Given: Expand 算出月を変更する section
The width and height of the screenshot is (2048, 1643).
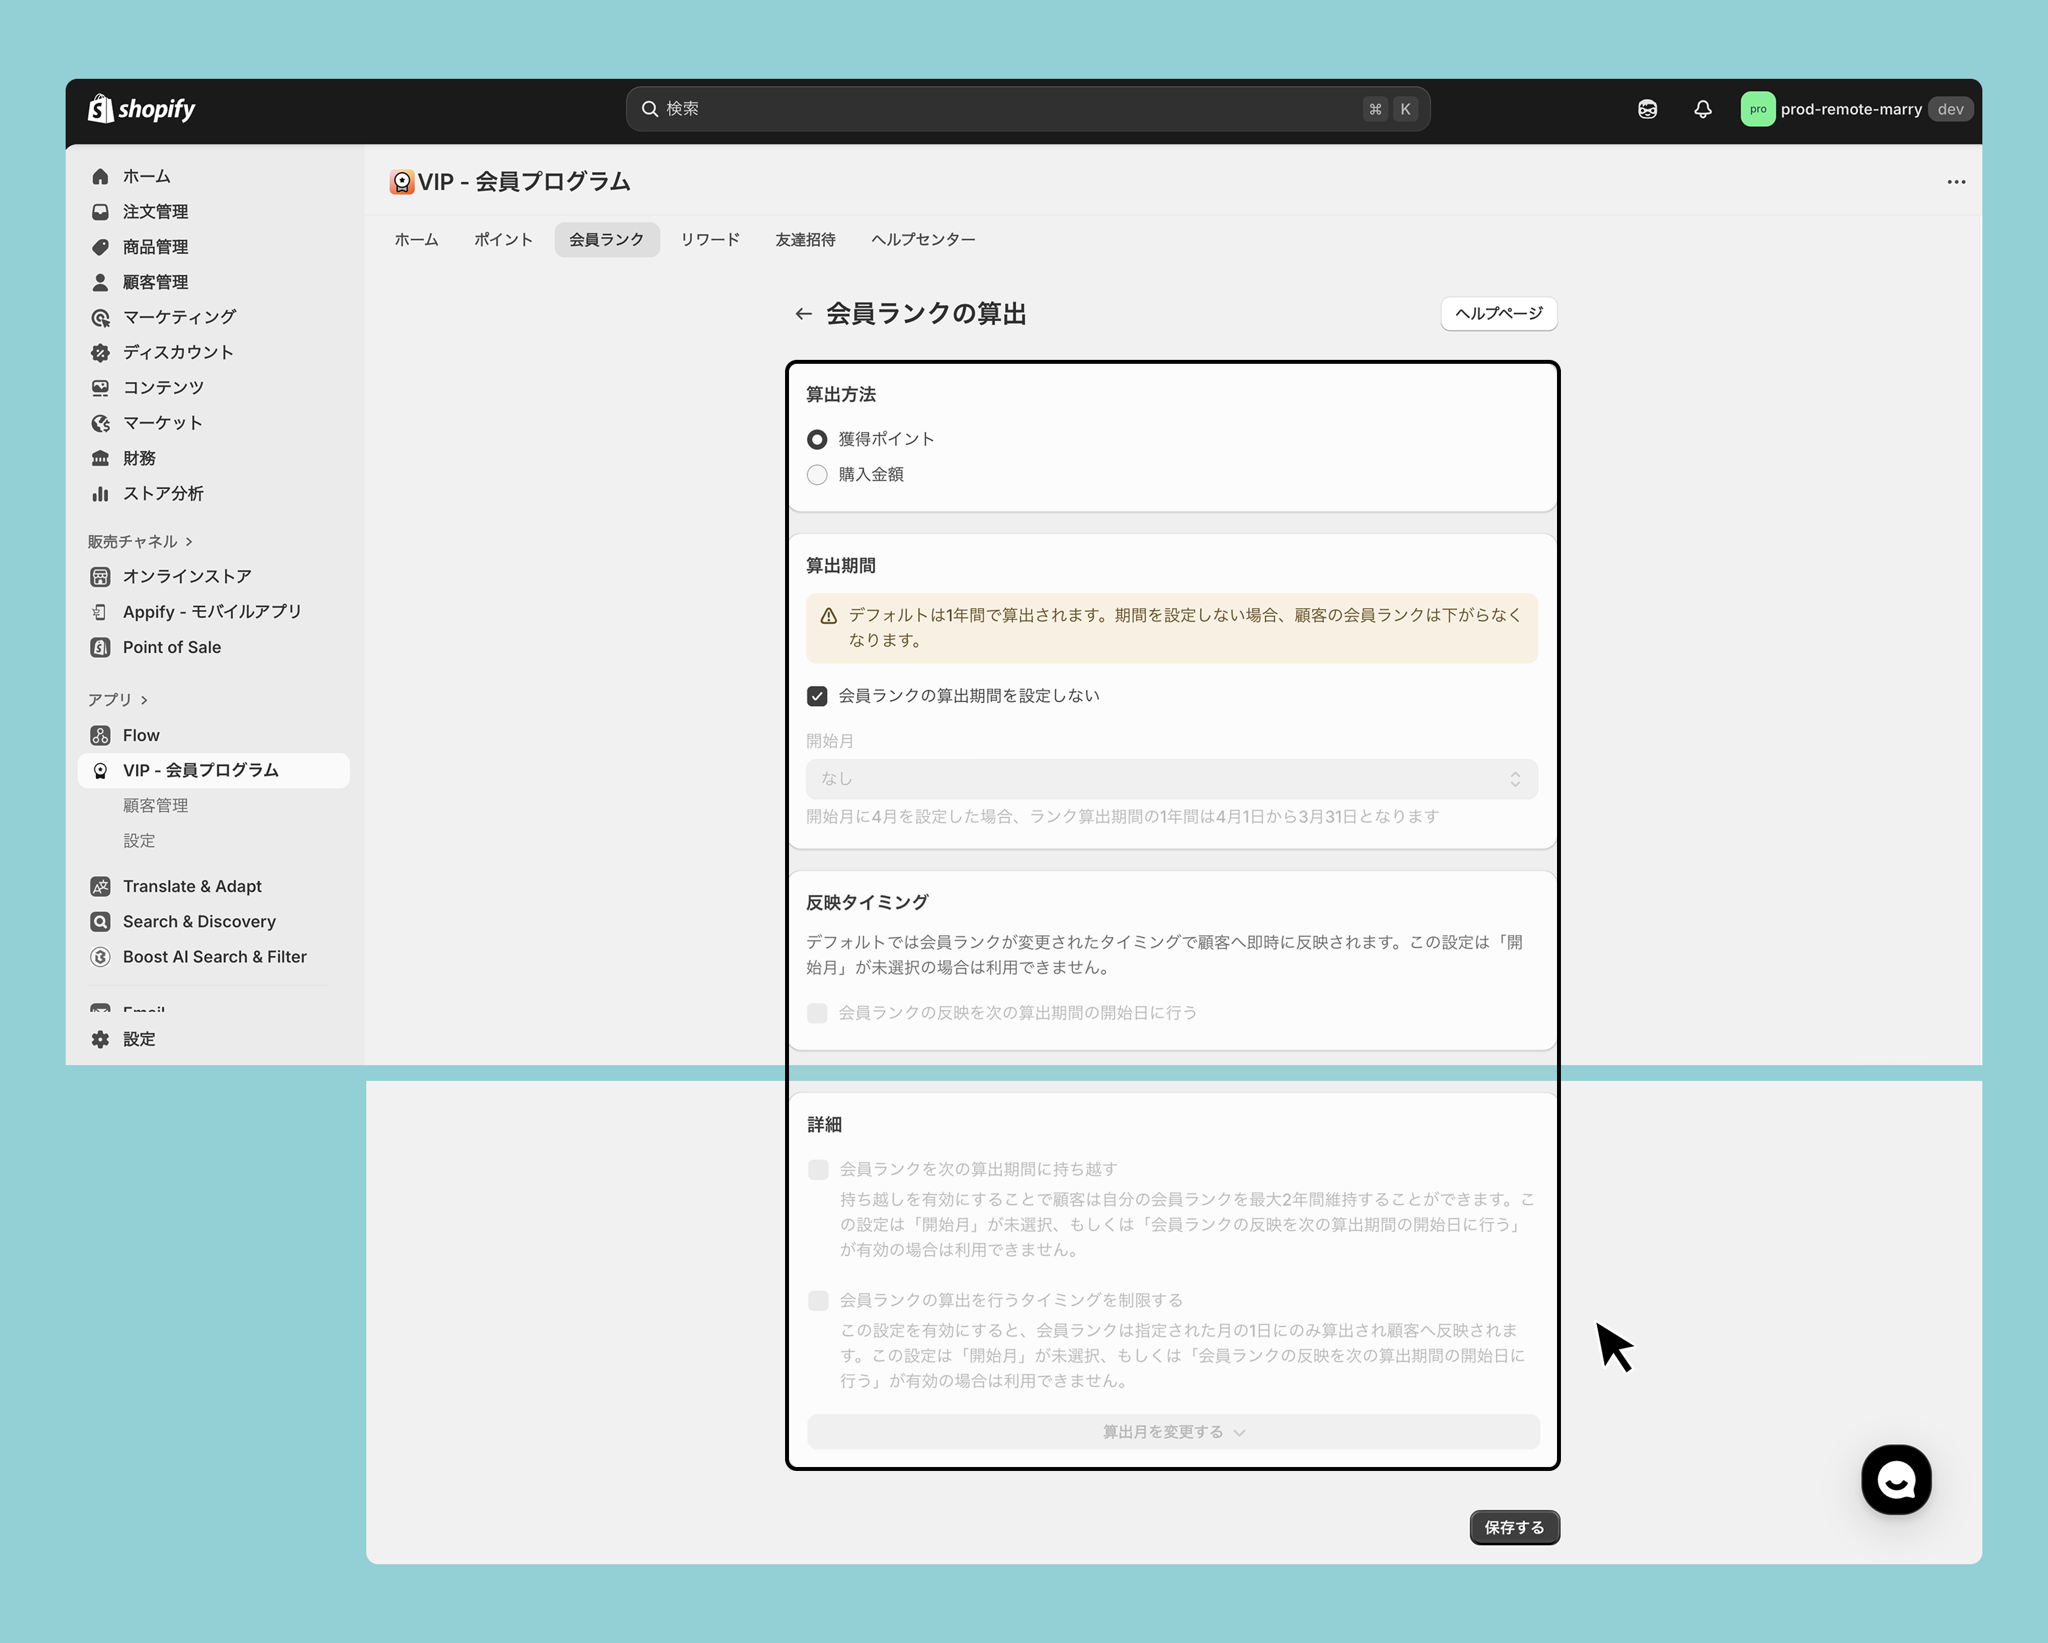Looking at the screenshot, I should pos(1172,1432).
